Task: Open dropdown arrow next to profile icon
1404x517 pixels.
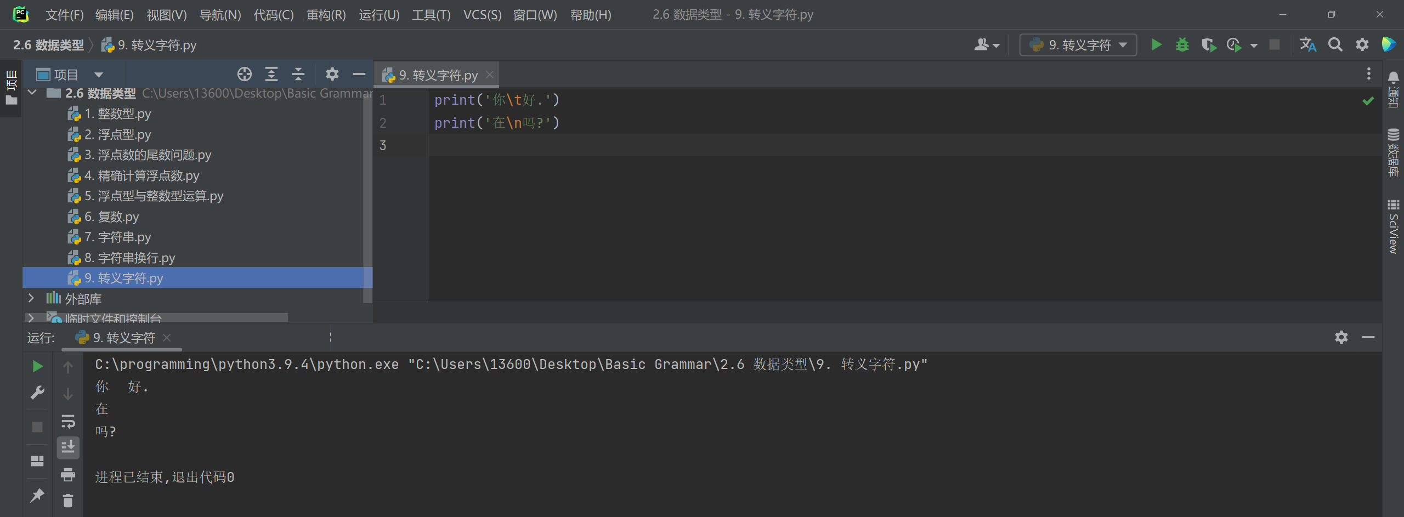Action: 1254,46
